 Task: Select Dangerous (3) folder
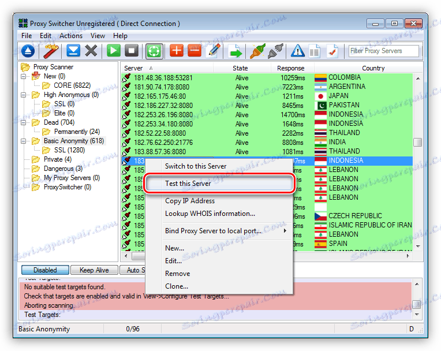[57, 169]
